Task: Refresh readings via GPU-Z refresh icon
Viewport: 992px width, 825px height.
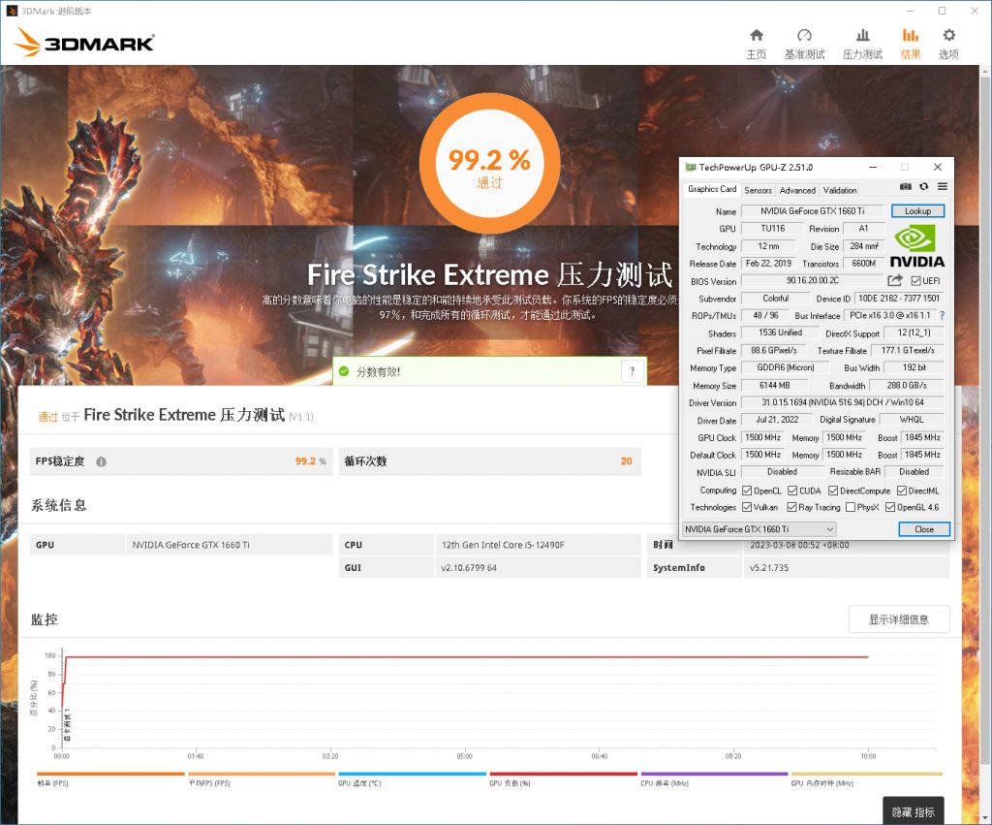Action: [924, 187]
